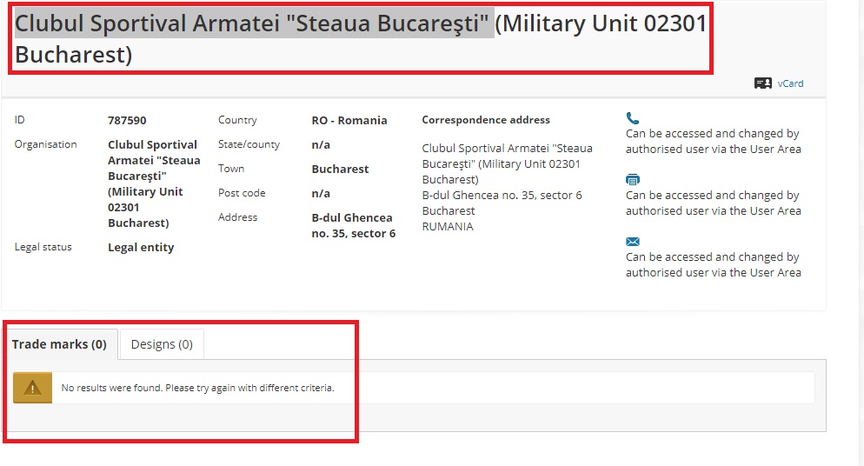
Task: Click RUMANIA in the correspondence address
Action: pos(448,226)
